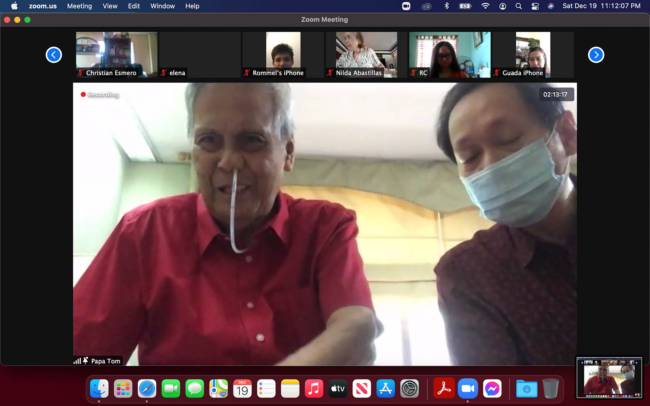Screen dimensions: 650x406
Task: Expand the zoom.us application menu
Action: pos(43,6)
